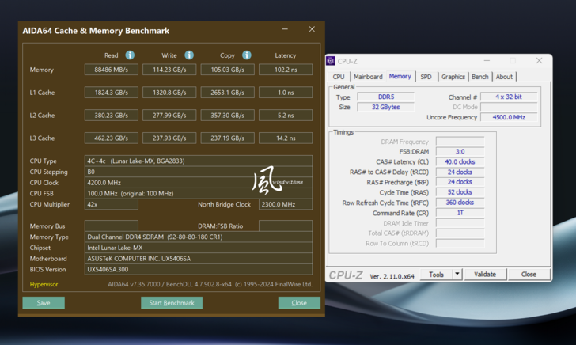Close the AIDA64 benchmark window

(x=312, y=30)
